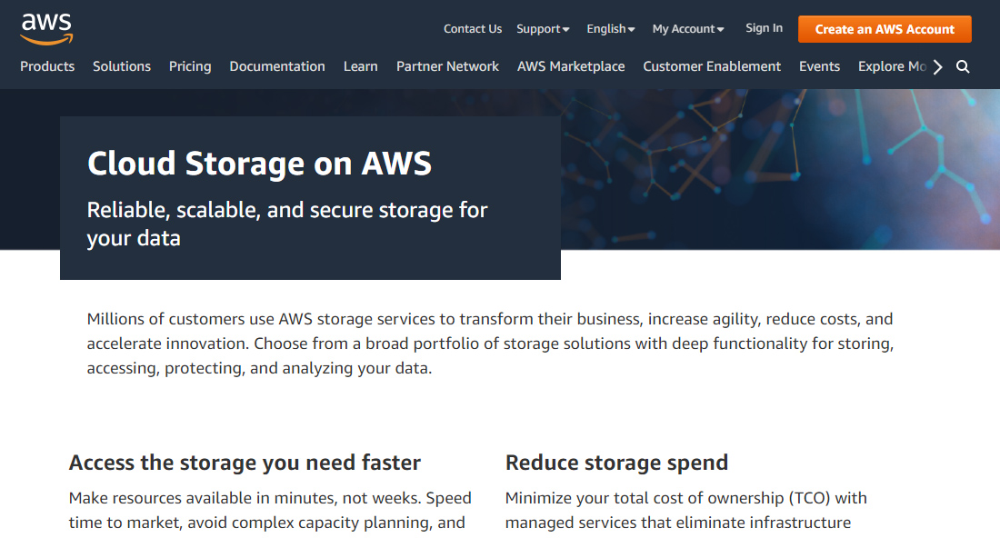The image size is (1000, 538).
Task: Expand the hidden navigation items chevron
Action: [937, 66]
